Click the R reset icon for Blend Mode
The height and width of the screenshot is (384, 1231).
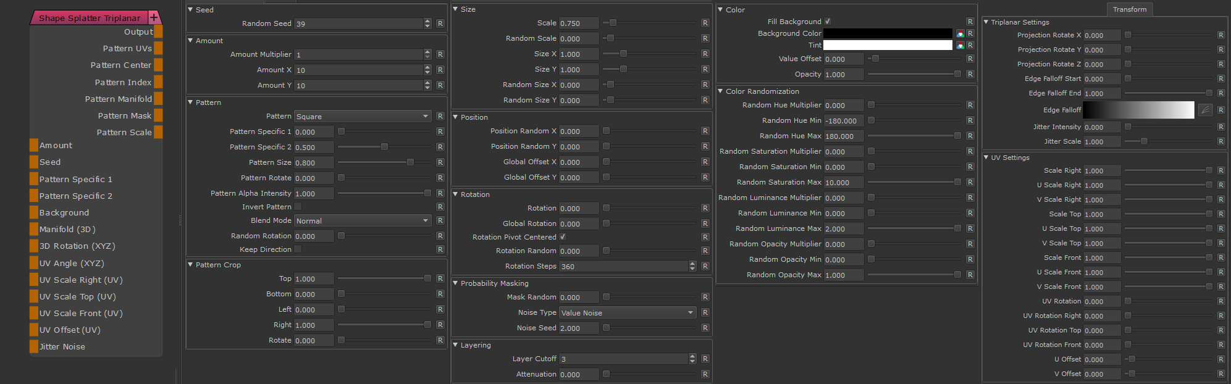[440, 220]
